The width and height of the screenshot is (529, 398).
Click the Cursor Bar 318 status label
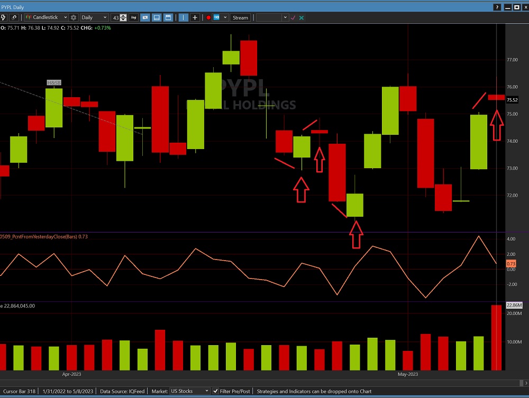tap(20, 391)
